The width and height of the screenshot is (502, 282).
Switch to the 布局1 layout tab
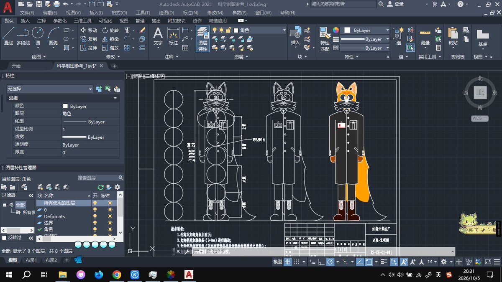coord(31,260)
